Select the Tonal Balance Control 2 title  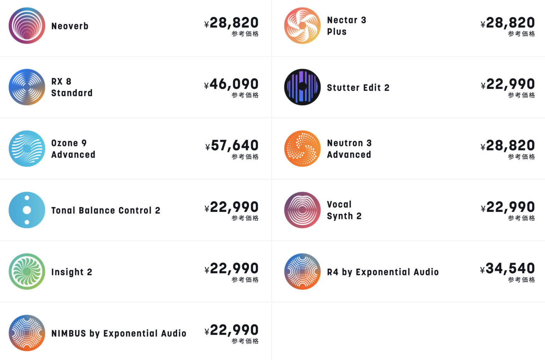[106, 210]
